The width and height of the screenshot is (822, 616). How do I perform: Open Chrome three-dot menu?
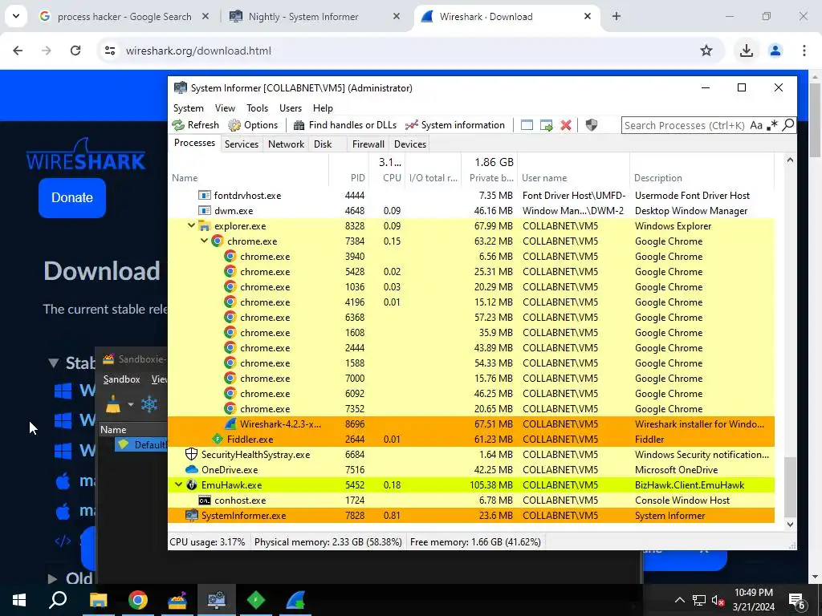pyautogui.click(x=804, y=51)
